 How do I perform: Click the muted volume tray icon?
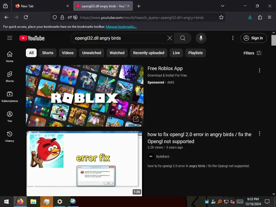[x=232, y=202]
